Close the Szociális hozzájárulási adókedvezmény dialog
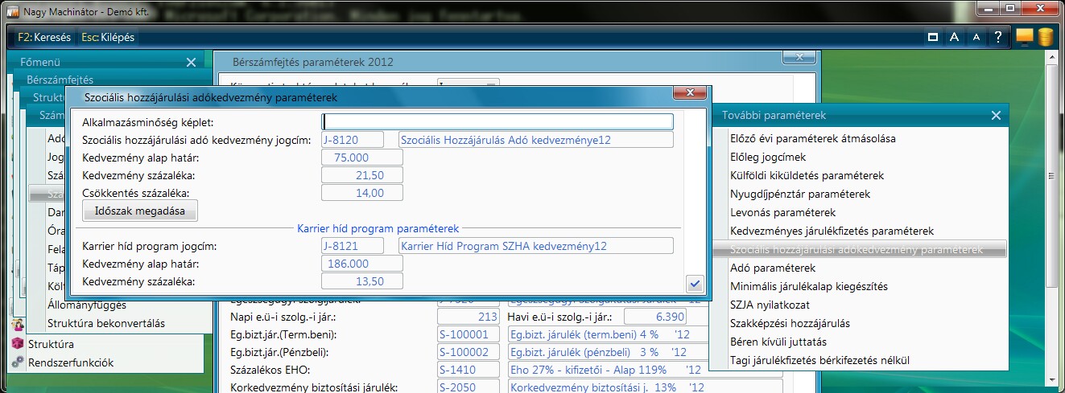 (690, 93)
